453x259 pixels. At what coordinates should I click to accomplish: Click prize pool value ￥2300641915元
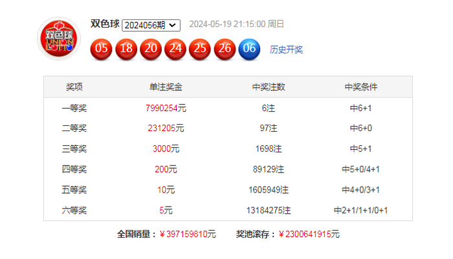point(309,234)
